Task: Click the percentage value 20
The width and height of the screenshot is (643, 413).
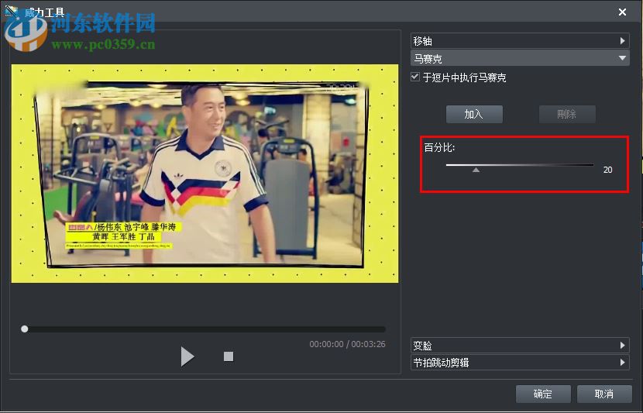Action: click(x=607, y=170)
